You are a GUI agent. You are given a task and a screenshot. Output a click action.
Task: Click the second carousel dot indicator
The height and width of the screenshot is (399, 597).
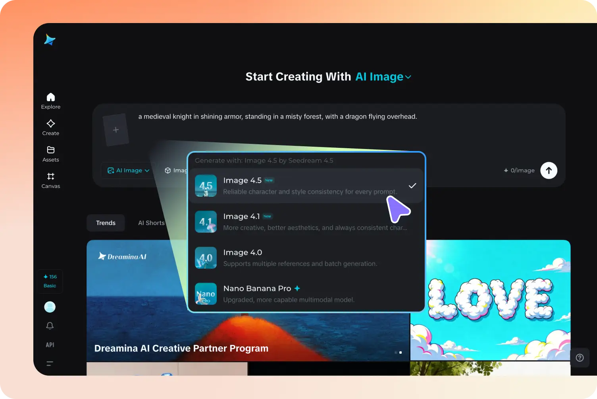point(401,353)
